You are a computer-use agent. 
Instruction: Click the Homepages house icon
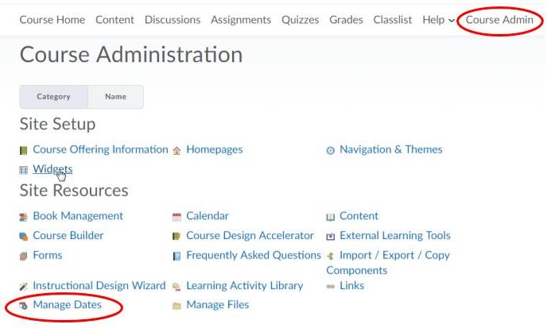point(177,151)
